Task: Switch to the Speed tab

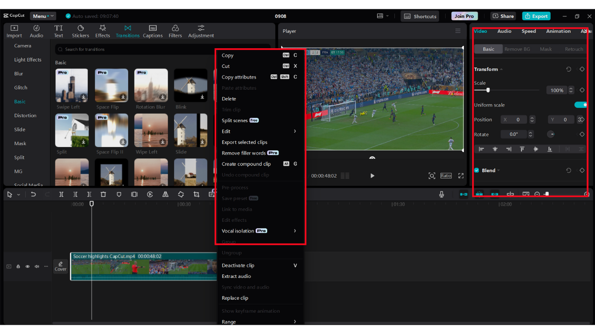Action: pyautogui.click(x=529, y=31)
